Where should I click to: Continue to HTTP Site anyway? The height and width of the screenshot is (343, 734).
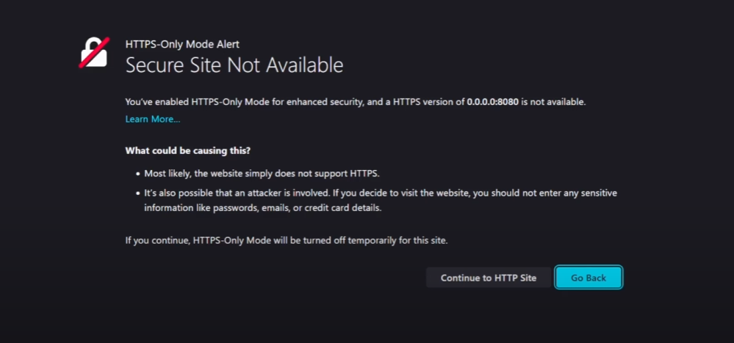[489, 278]
